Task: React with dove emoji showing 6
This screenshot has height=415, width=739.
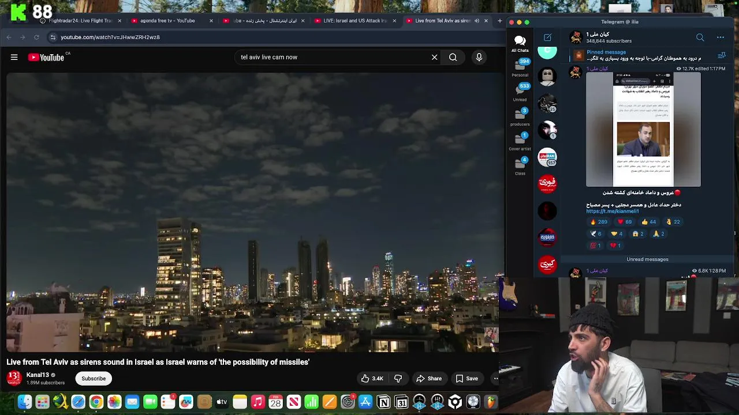Action: point(595,233)
